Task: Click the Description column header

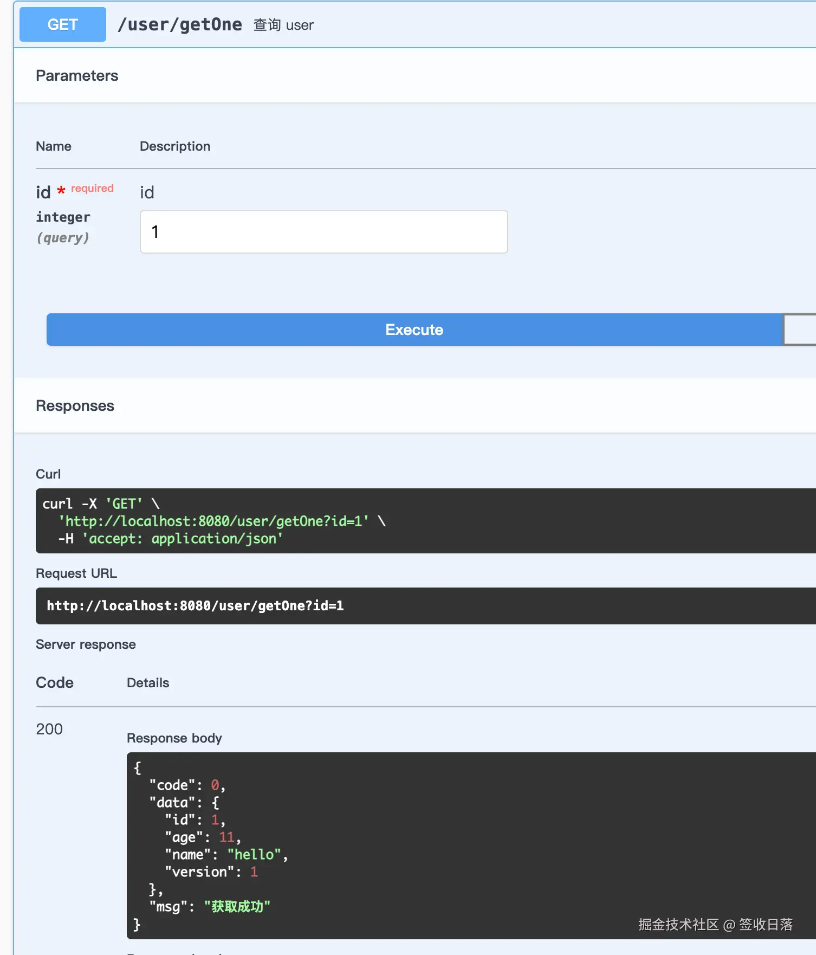Action: coord(175,146)
